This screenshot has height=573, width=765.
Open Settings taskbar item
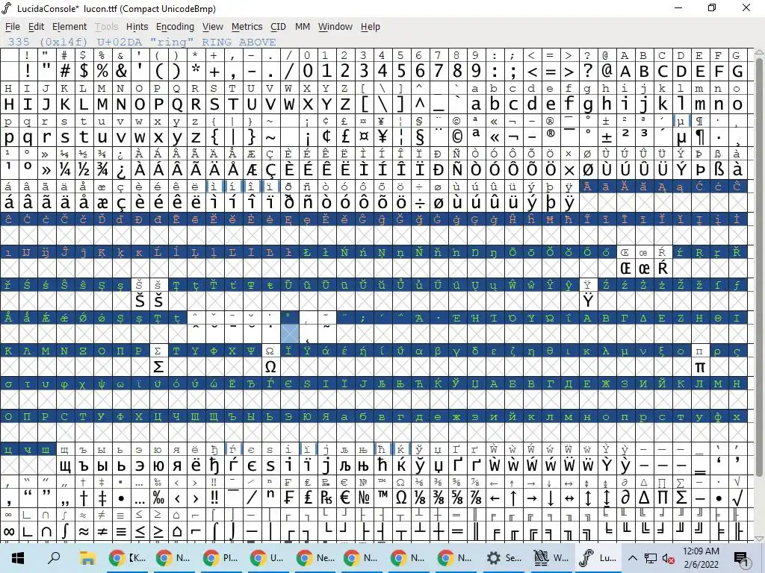click(x=504, y=558)
